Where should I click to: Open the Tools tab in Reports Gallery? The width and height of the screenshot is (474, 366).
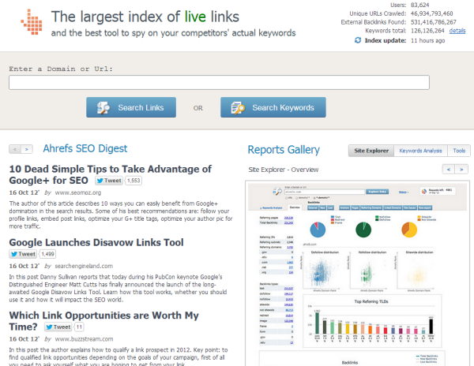(458, 150)
